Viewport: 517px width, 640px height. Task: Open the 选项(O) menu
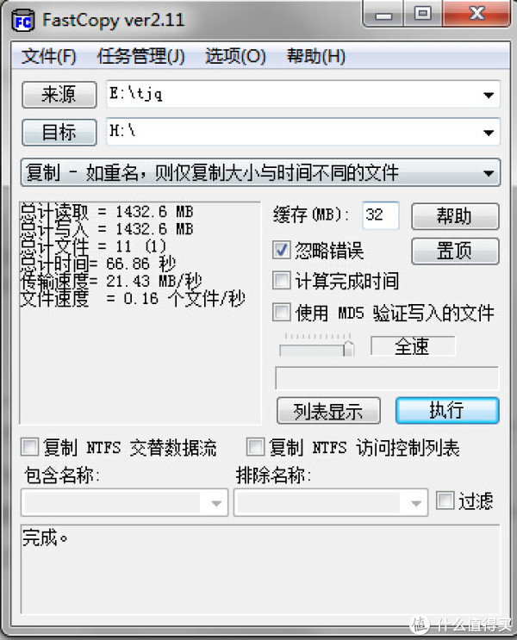point(235,56)
